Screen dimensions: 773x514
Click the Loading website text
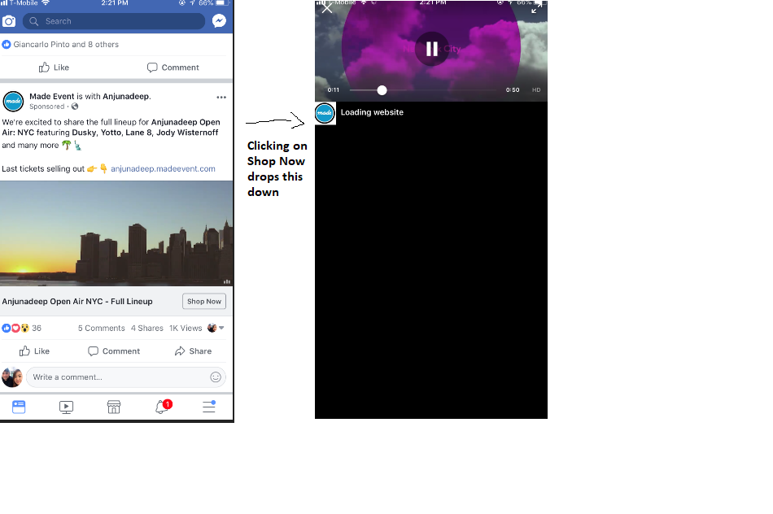point(372,112)
